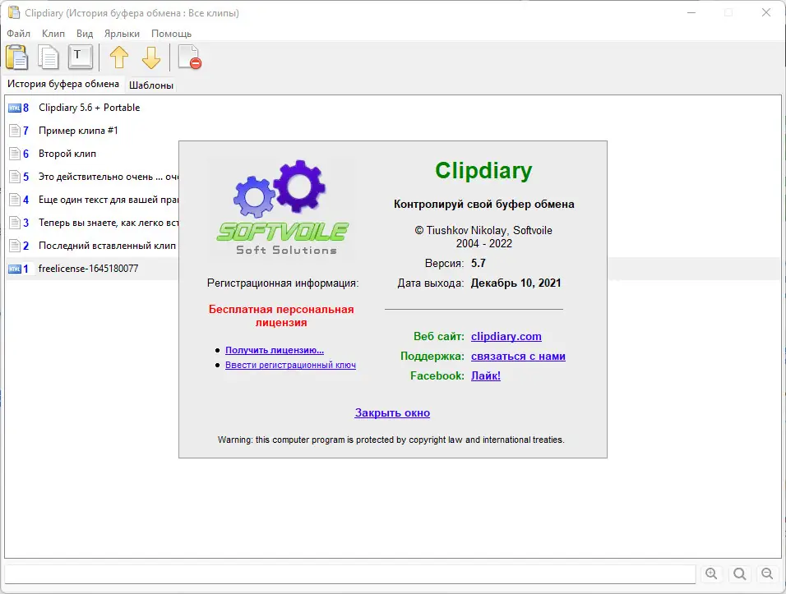Click the delete clip icon with red minus
The image size is (786, 594).
[189, 57]
